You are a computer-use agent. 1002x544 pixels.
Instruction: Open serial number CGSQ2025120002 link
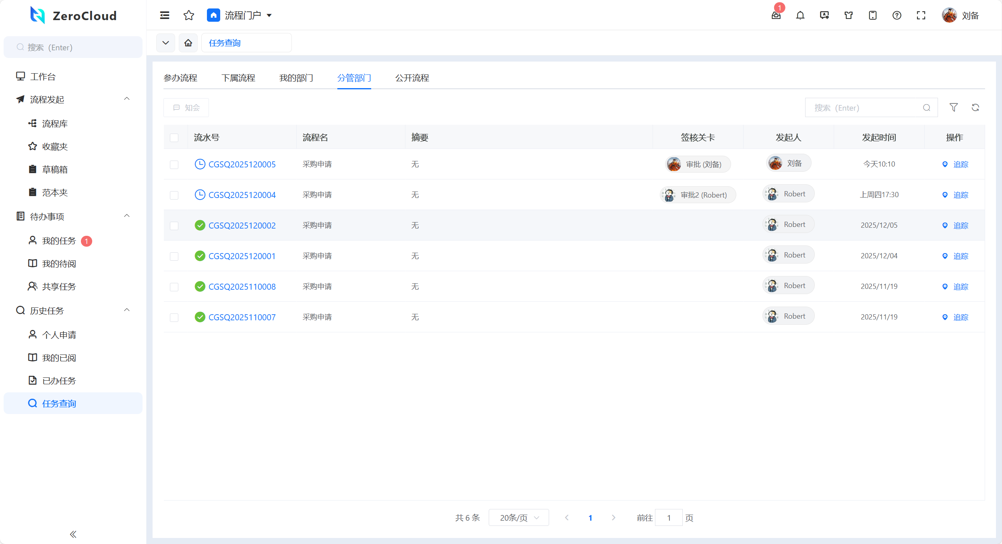[x=242, y=225]
